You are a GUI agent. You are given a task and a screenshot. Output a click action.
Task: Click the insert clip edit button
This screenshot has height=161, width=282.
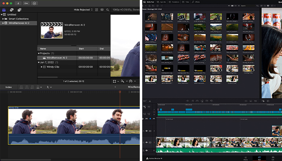pyautogui.click(x=27, y=87)
